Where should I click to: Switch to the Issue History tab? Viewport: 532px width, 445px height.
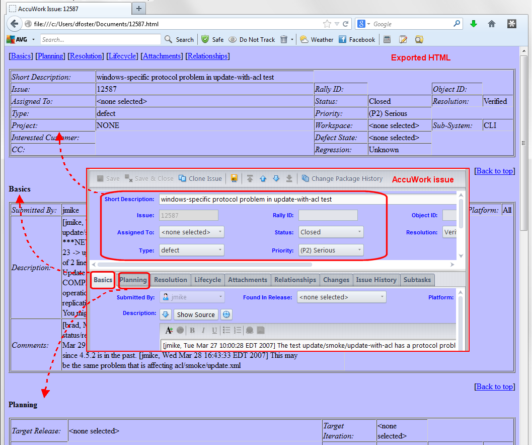(x=376, y=280)
